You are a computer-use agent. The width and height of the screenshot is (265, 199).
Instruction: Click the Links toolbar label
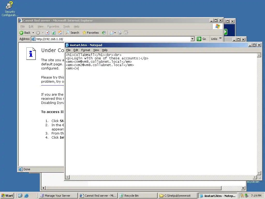(x=214, y=39)
